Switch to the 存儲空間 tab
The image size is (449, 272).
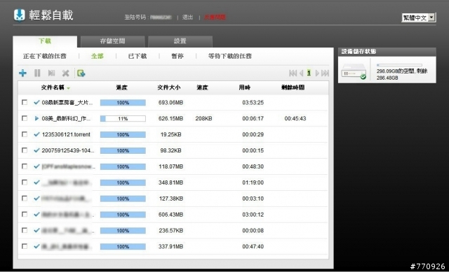112,41
